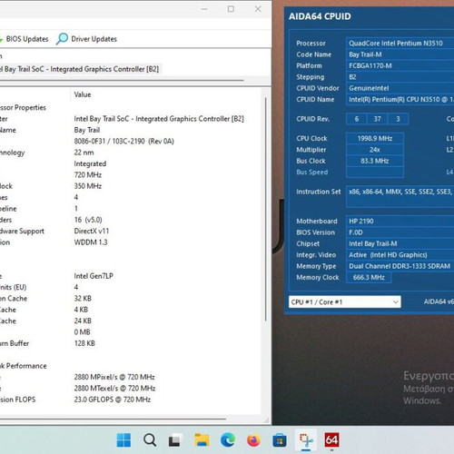Click 'QuadCore Intel Pentium N3510' in CPUID
This screenshot has height=454, width=454.
click(400, 44)
